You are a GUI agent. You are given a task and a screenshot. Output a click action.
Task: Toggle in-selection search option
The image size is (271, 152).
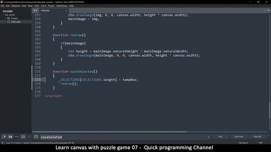coord(30,137)
